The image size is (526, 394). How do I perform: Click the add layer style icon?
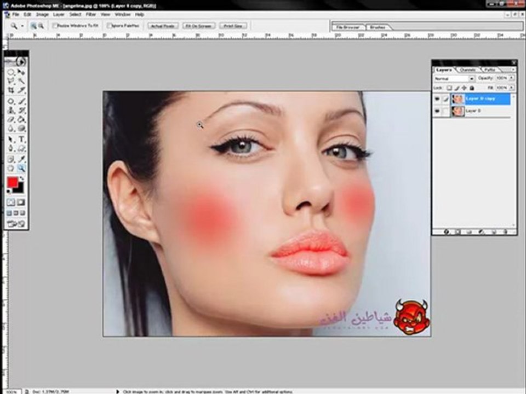pyautogui.click(x=447, y=231)
